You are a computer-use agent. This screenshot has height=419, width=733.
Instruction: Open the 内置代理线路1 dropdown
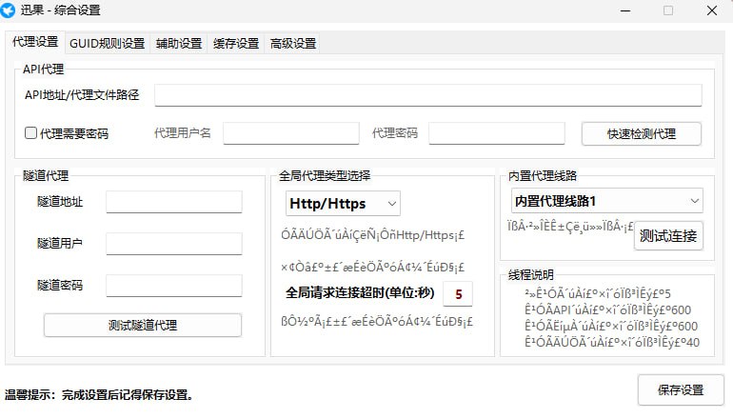click(606, 201)
